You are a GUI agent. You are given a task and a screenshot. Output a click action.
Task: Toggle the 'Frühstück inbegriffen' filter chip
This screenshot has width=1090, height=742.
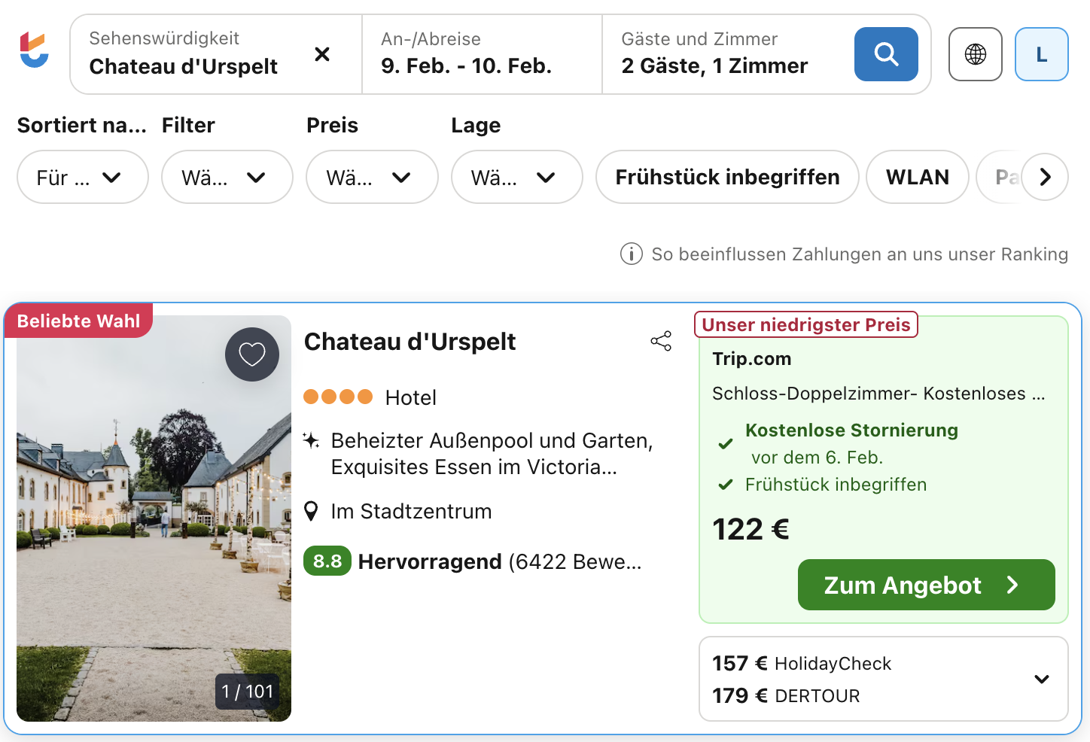click(726, 178)
